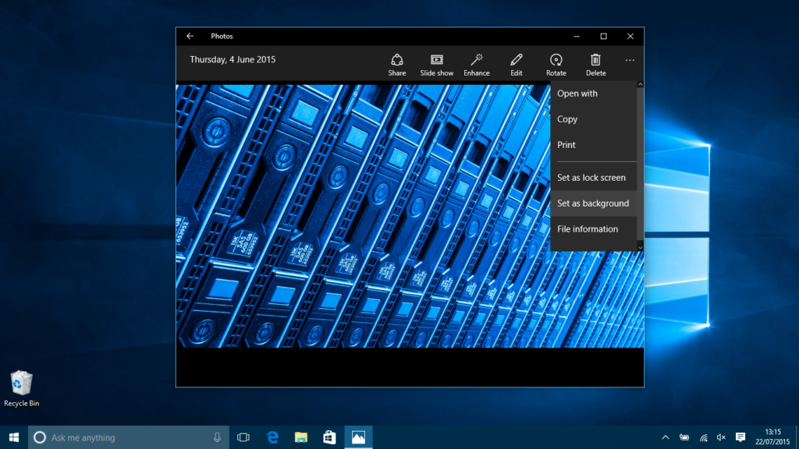Viewport: 799px width, 449px height.
Task: Launch Microsoft Edge from the taskbar
Action: pos(272,437)
